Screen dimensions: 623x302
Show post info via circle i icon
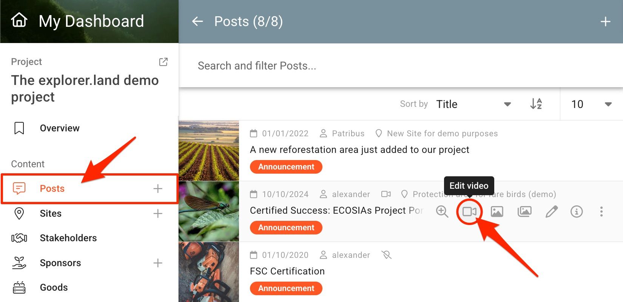[x=577, y=211]
